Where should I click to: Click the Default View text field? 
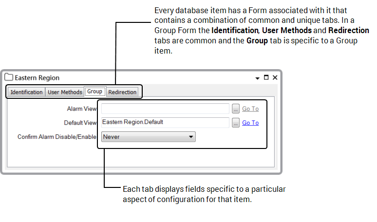click(165, 123)
